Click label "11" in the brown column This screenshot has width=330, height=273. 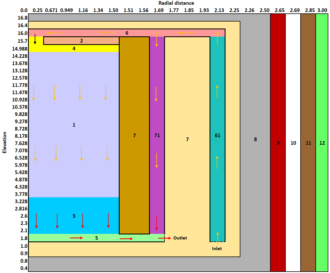click(308, 143)
